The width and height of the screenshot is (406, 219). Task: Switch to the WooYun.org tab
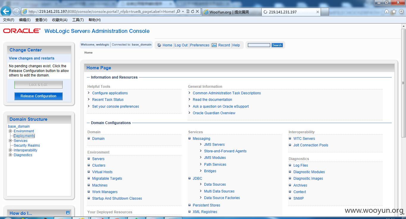point(232,12)
